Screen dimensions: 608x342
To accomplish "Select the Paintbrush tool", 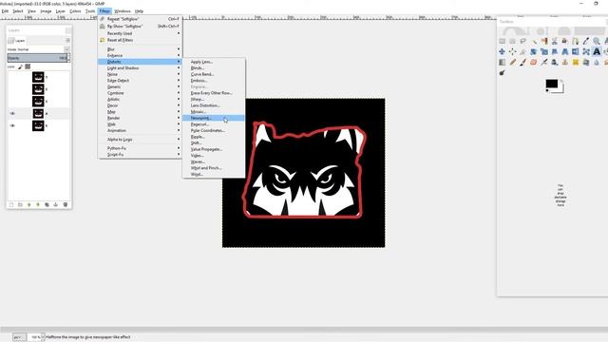I will point(523,62).
